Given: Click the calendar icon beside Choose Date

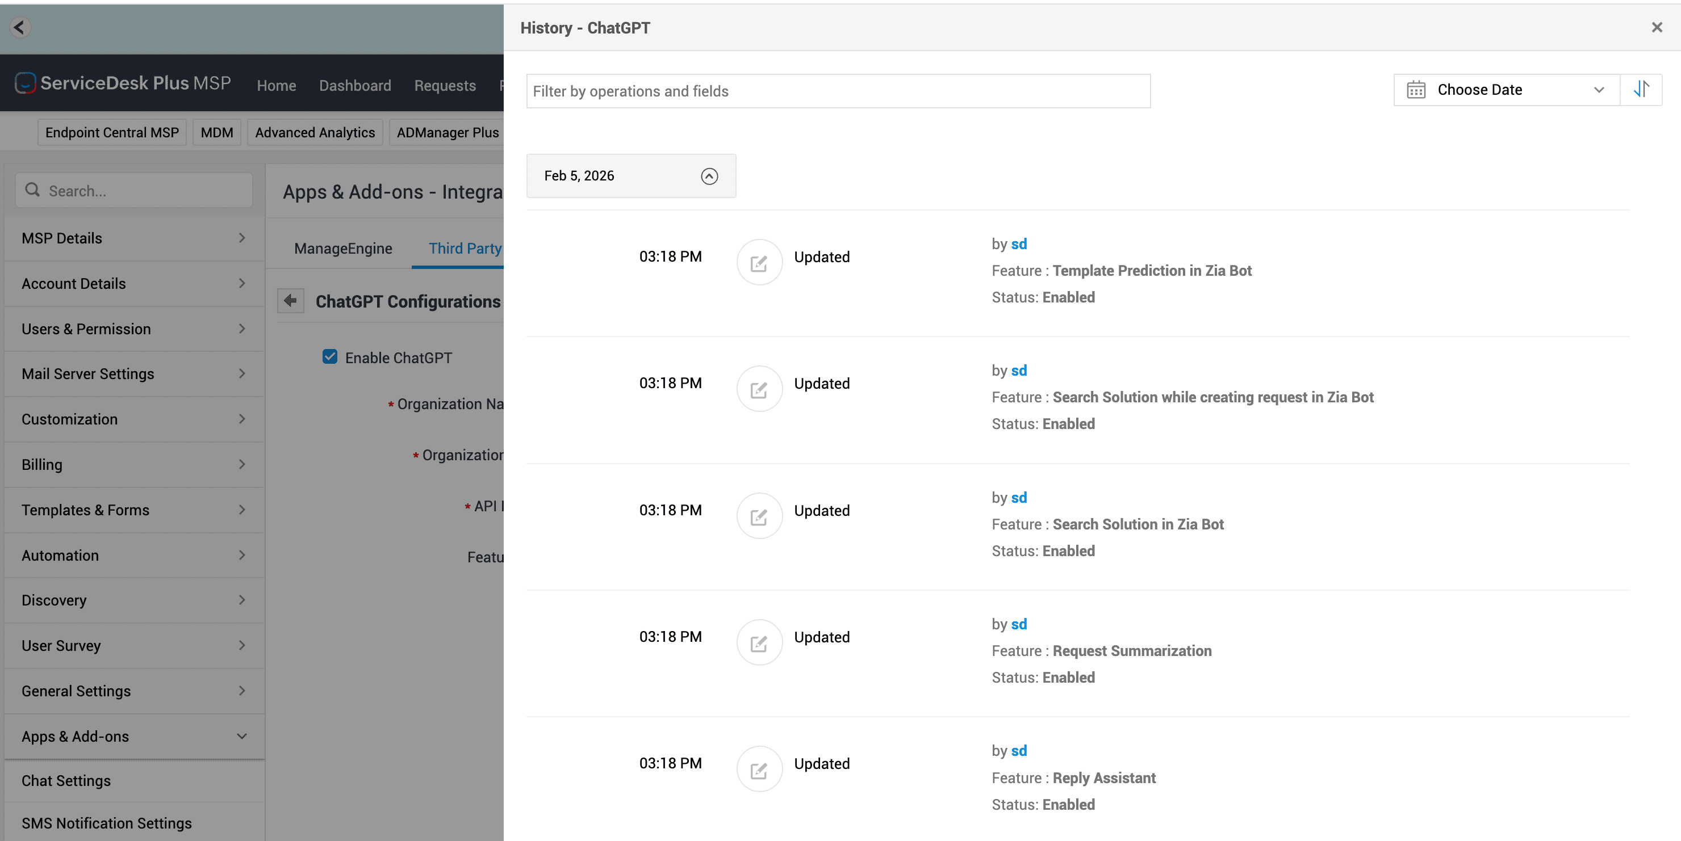Looking at the screenshot, I should pos(1415,90).
